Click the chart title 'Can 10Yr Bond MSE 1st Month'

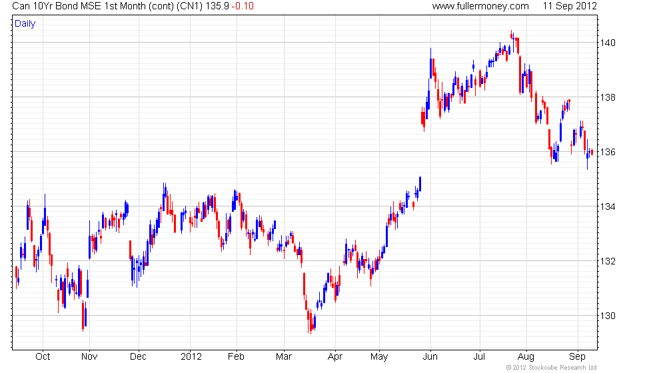(x=79, y=6)
